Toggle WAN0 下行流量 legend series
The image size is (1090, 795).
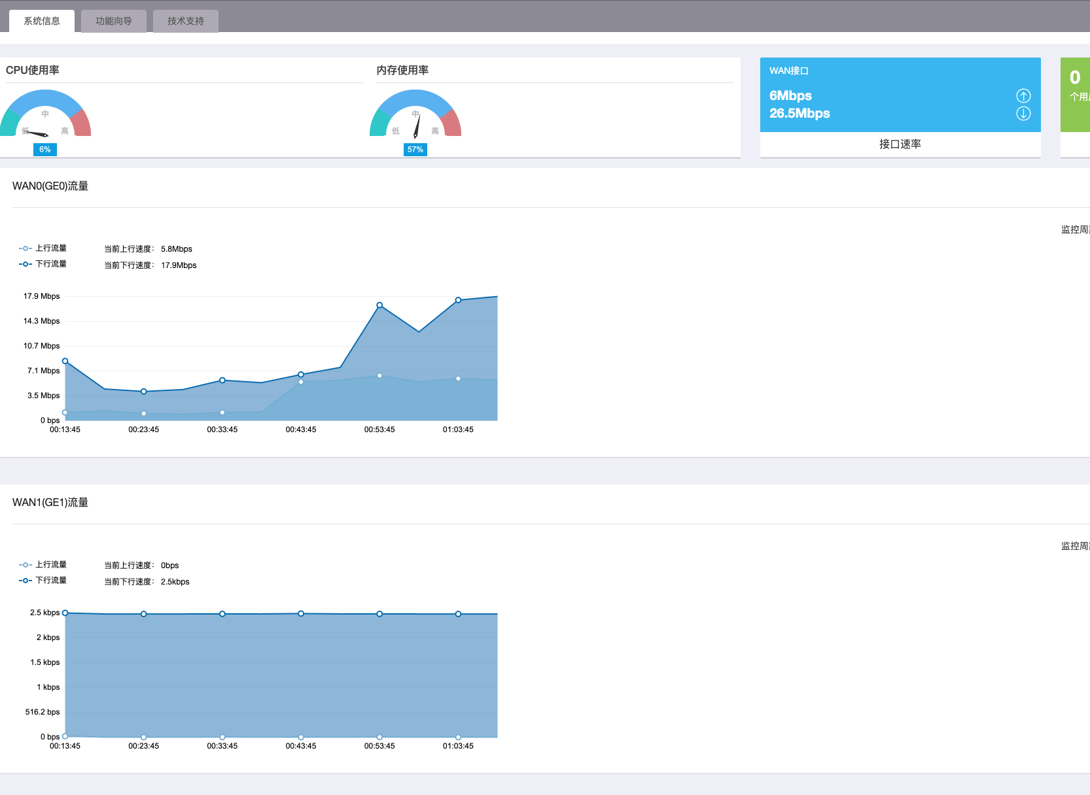pyautogui.click(x=43, y=264)
